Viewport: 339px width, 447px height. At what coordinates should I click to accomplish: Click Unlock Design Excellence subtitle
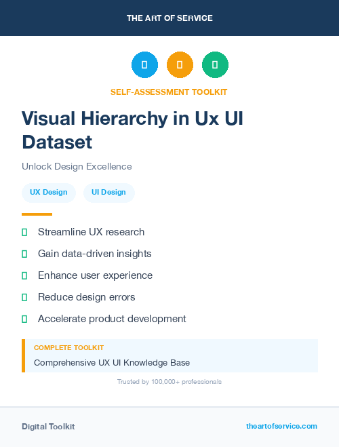pyautogui.click(x=77, y=166)
